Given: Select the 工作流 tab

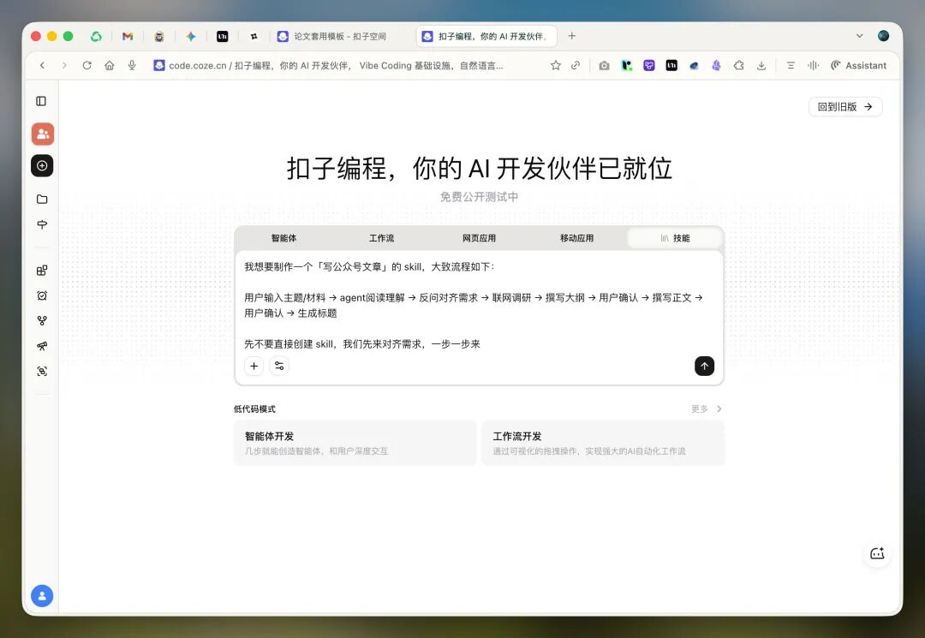Looking at the screenshot, I should point(382,238).
